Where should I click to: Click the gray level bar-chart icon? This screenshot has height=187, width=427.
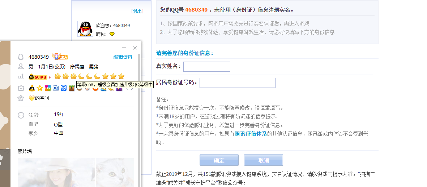coord(21,77)
